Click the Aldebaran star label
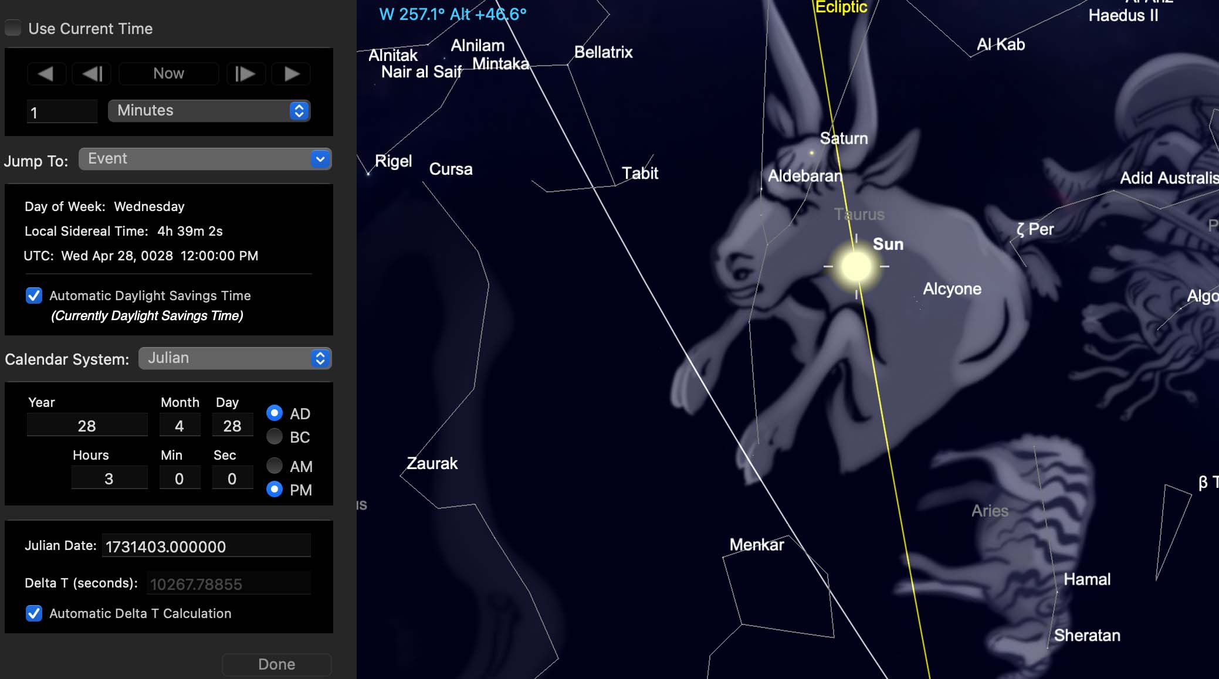The width and height of the screenshot is (1219, 679). click(x=805, y=176)
